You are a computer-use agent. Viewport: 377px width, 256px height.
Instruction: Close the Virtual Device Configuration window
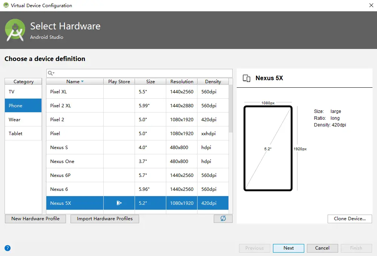pyautogui.click(x=371, y=5)
